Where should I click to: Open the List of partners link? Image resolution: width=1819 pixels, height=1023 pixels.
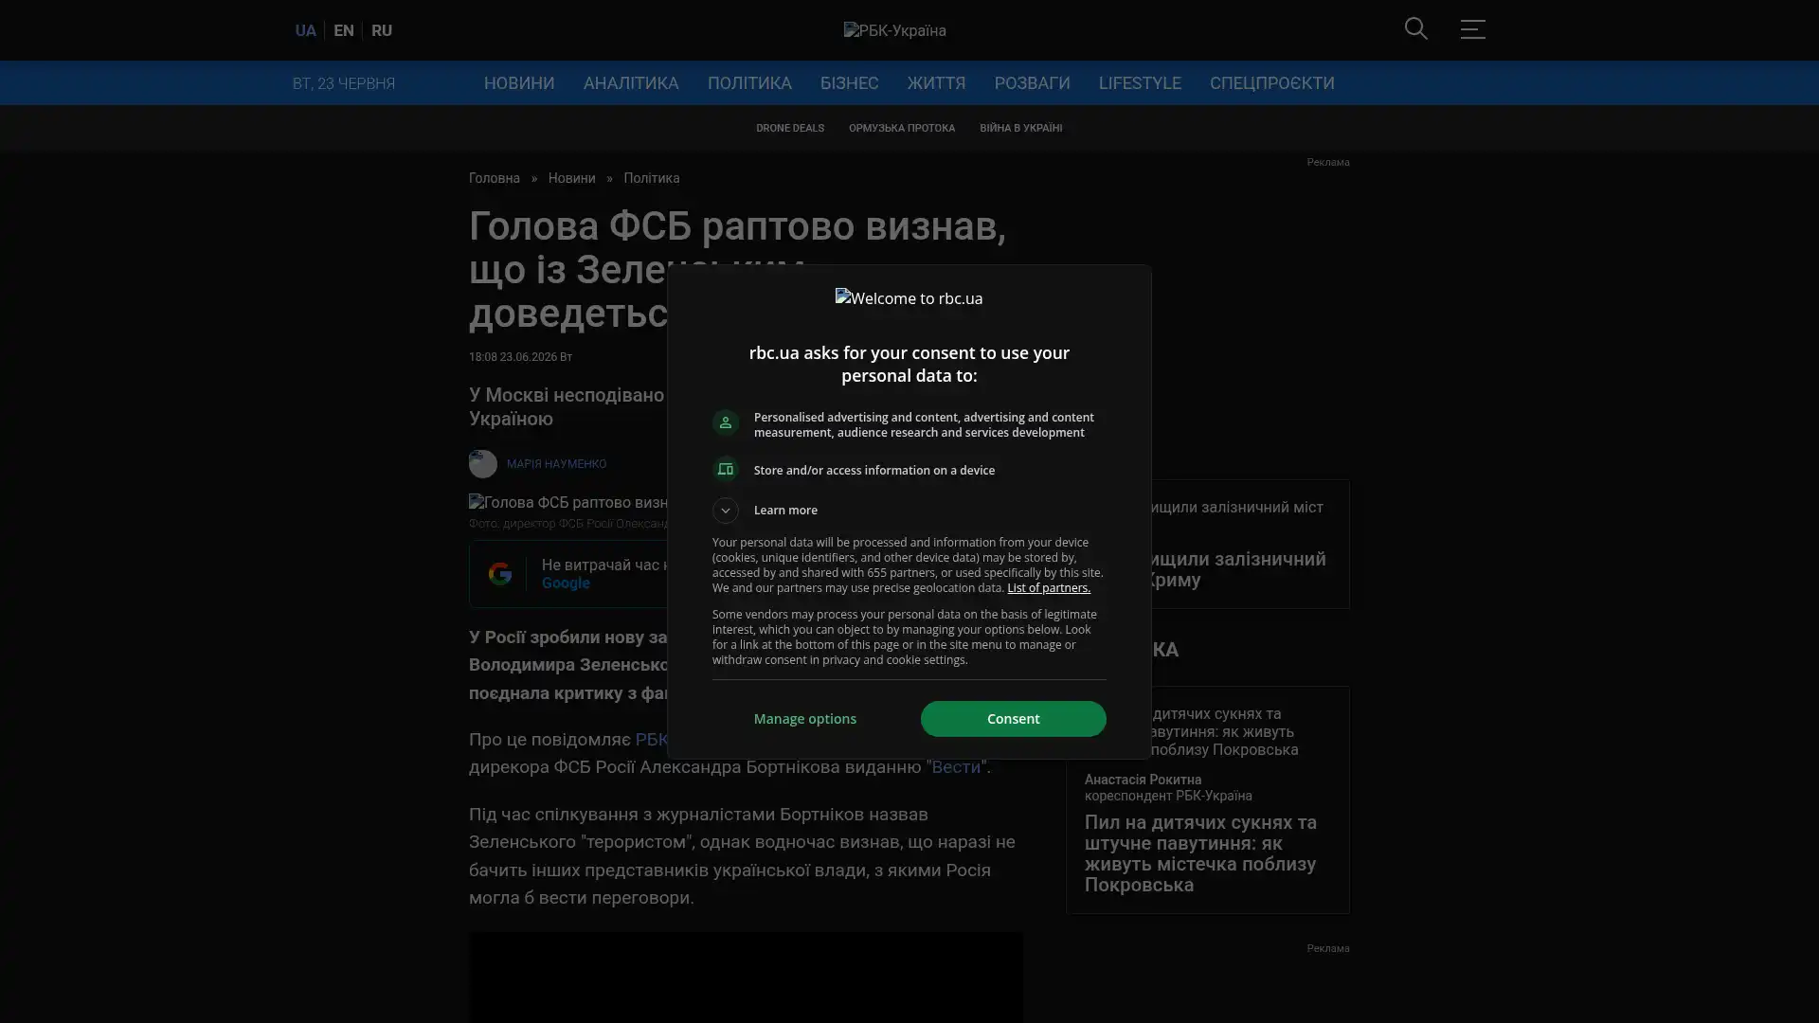1049,588
